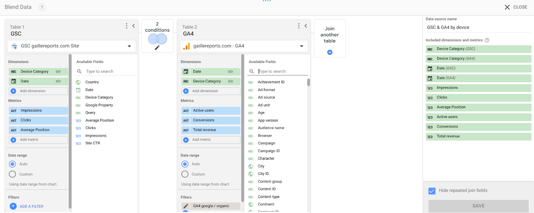Add metric in Table 2
The image size is (534, 213).
(211, 140)
